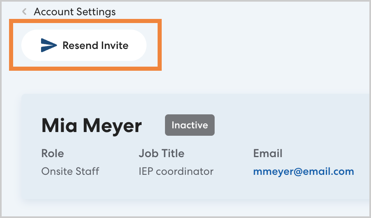This screenshot has height=218, width=371.
Task: Click the Email field label
Action: tap(268, 154)
